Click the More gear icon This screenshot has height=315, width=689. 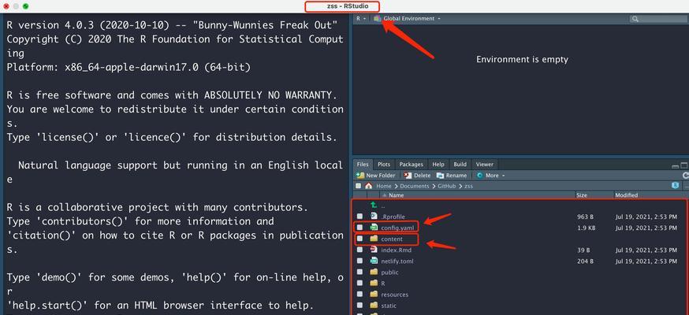click(x=480, y=175)
